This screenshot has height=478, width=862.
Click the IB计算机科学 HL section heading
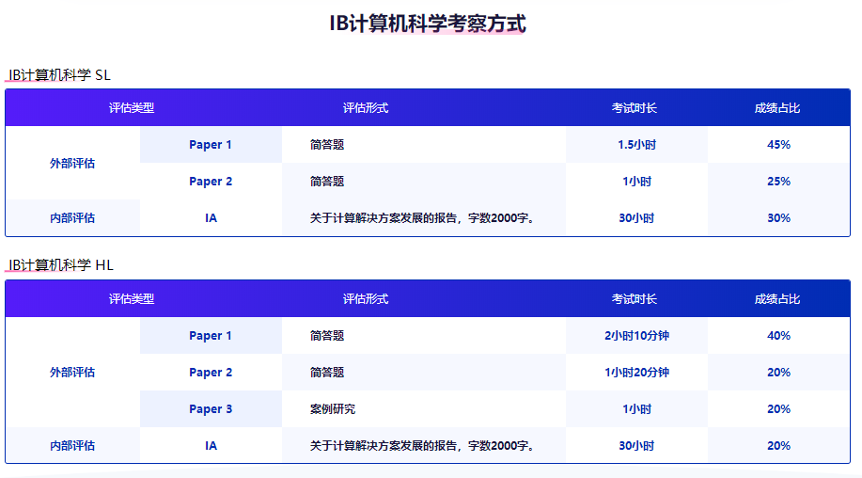[61, 265]
